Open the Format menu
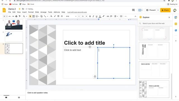Viewport: 179px width, 101px height. [x=31, y=12]
